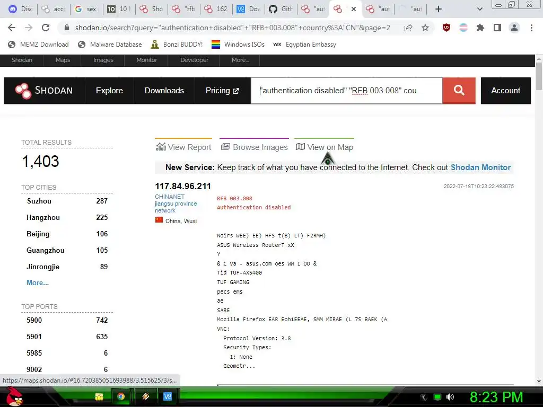Switch to the '162' Shodan tab
This screenshot has height=407, width=543.
[216, 9]
